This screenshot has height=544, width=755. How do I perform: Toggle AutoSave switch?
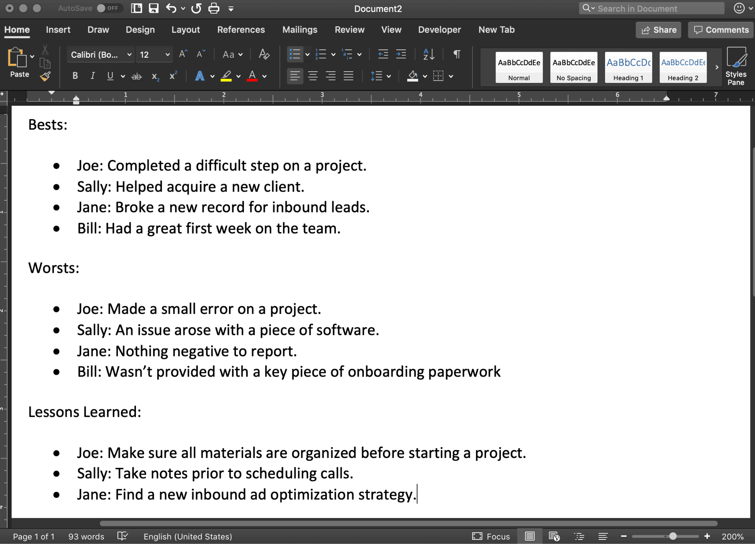point(109,8)
